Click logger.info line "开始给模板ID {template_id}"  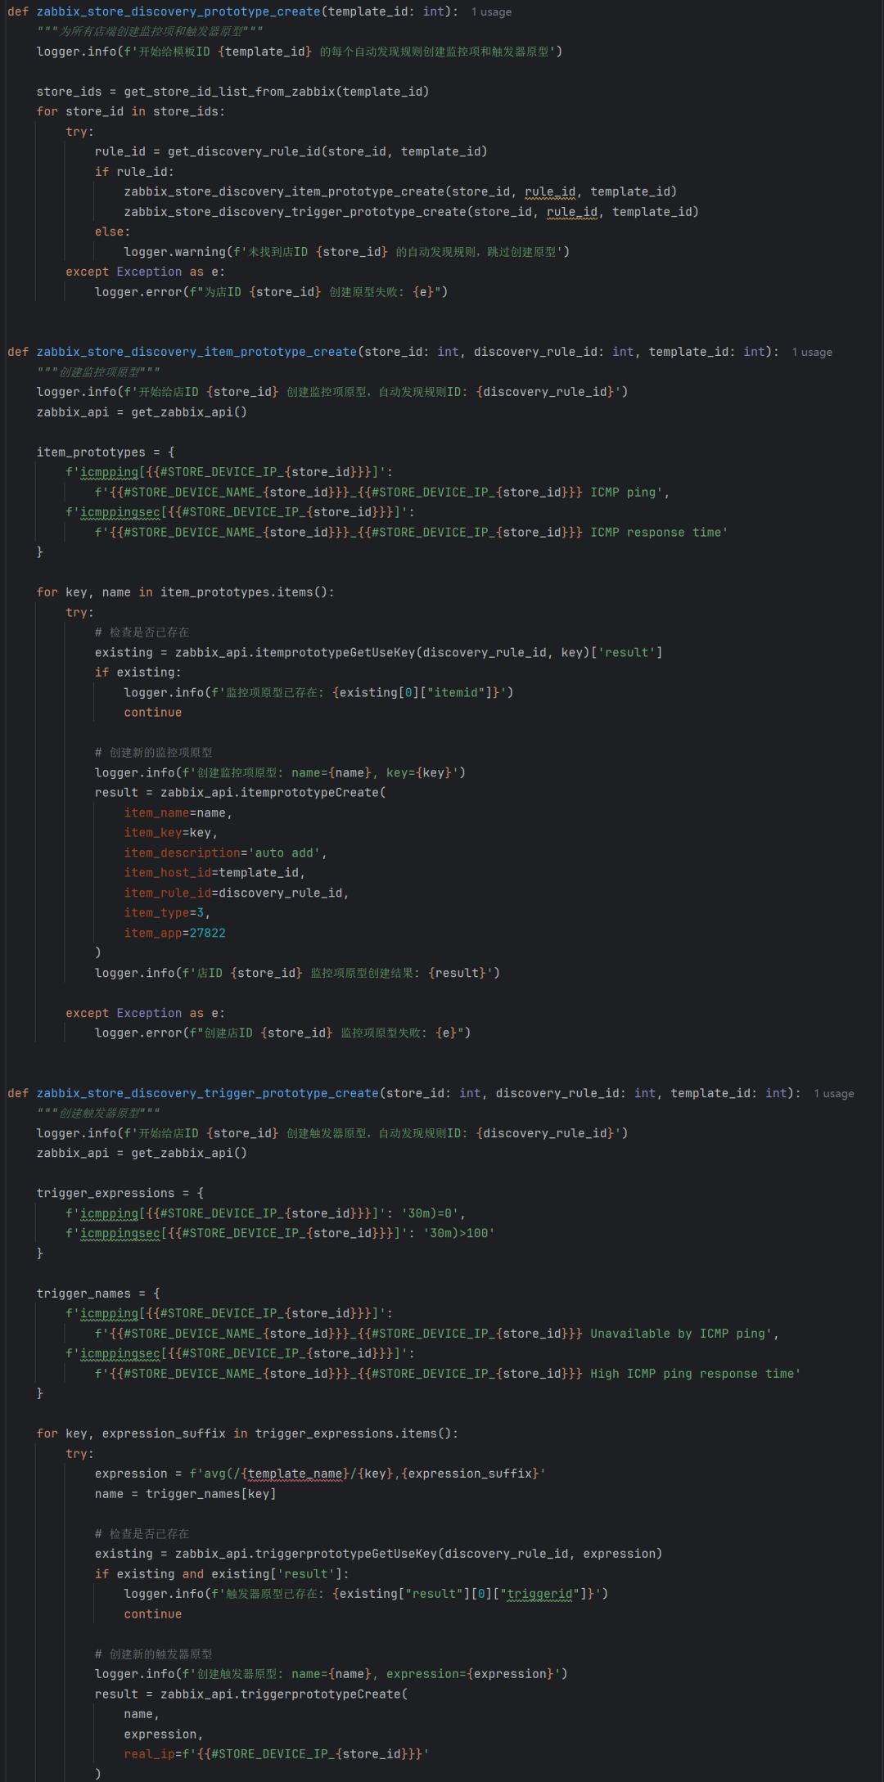[x=300, y=52]
